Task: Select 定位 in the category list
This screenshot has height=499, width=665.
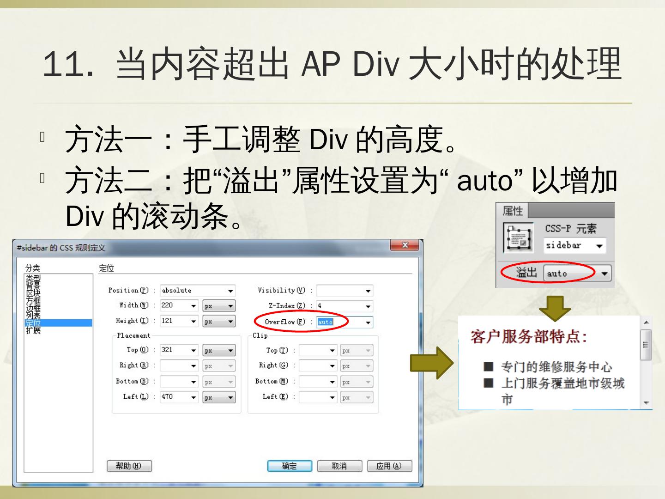Action: [x=33, y=323]
